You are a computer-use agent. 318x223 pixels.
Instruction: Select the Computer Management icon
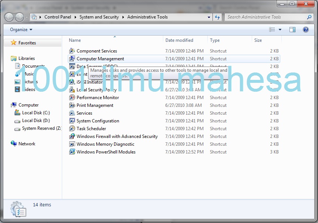72,59
